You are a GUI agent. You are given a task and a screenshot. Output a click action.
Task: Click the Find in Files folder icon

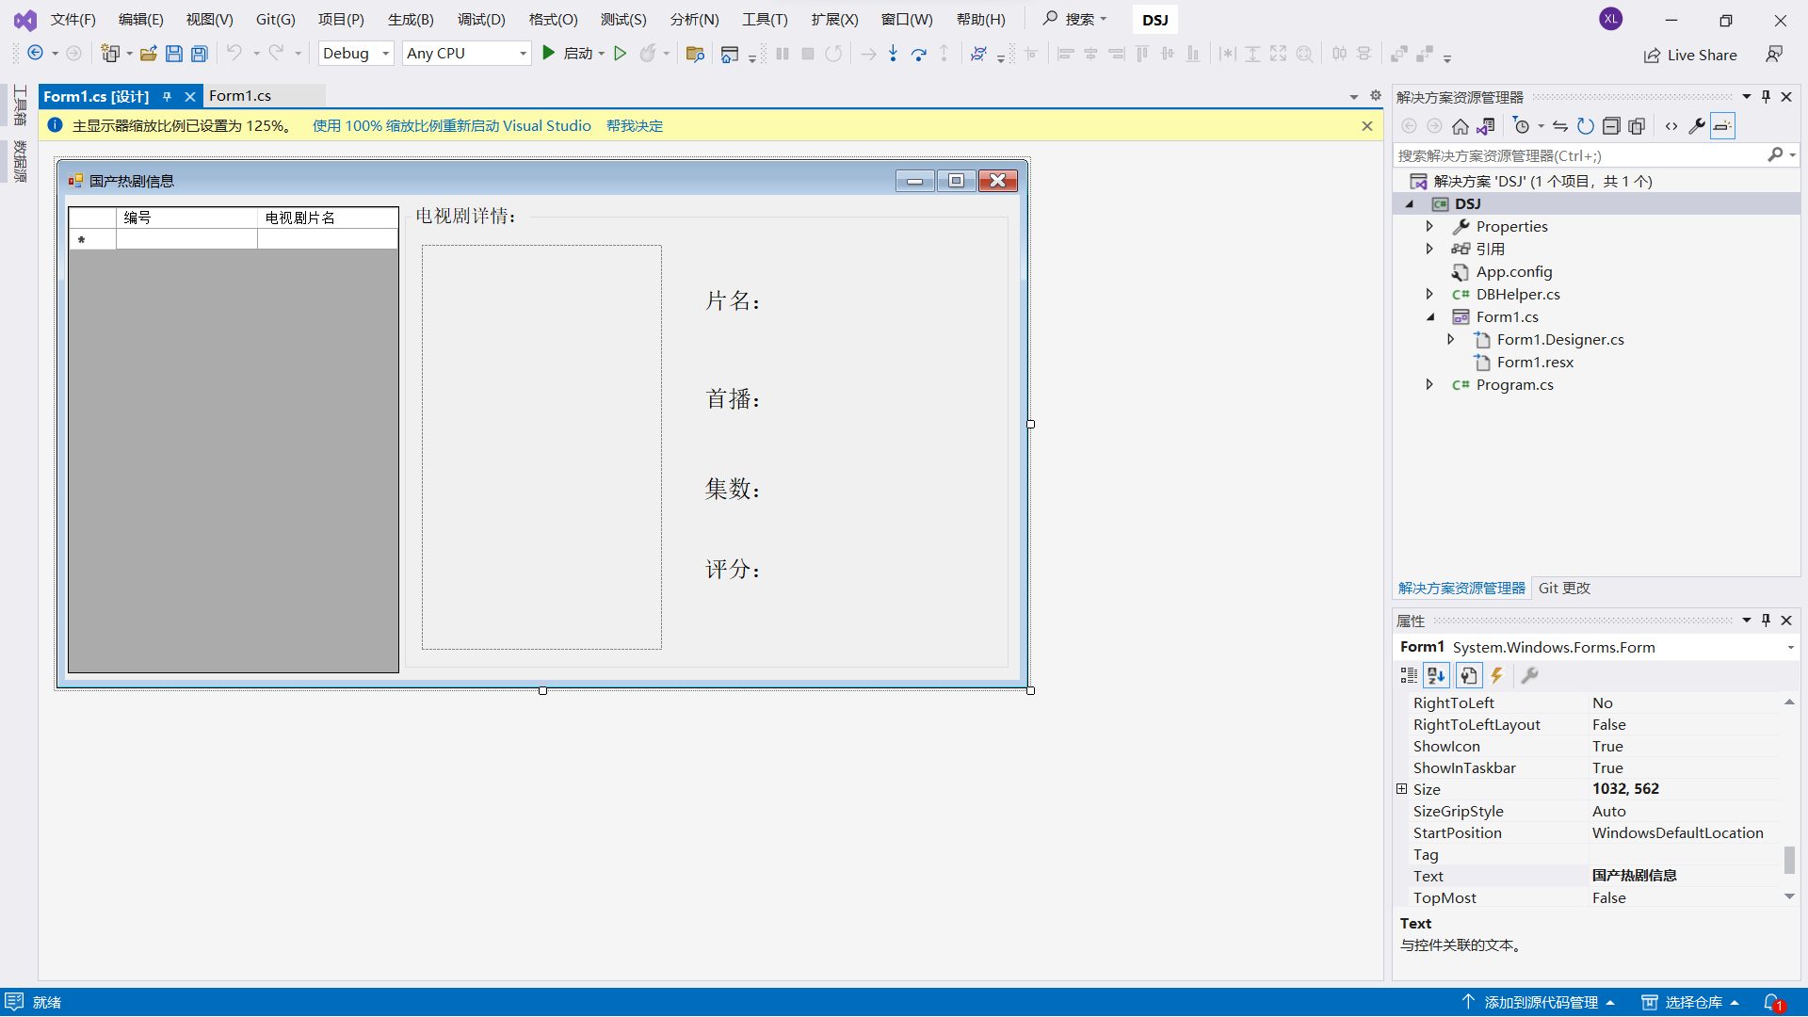[x=695, y=54]
